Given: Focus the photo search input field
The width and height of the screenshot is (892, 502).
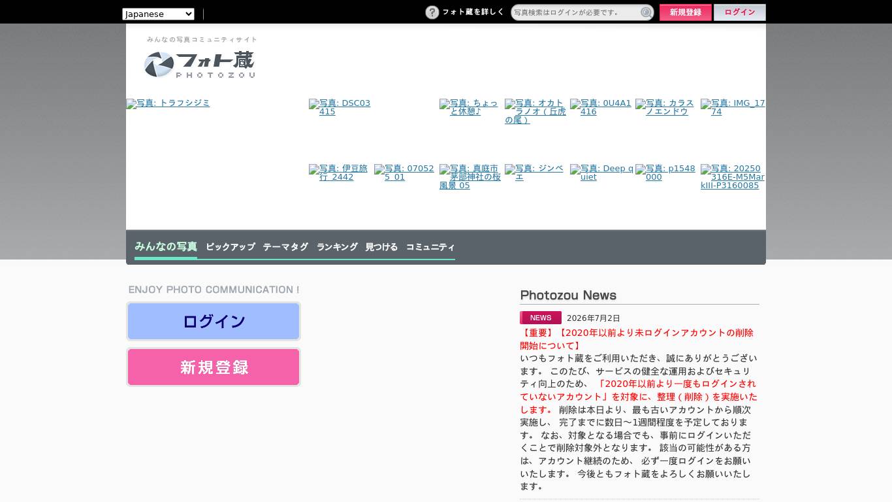Looking at the screenshot, I should pyautogui.click(x=575, y=12).
